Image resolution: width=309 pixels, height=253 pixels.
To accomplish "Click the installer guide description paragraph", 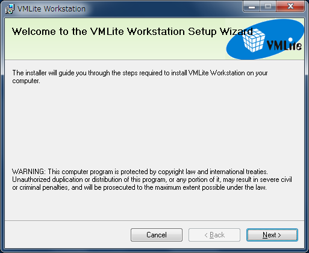I will coord(140,77).
